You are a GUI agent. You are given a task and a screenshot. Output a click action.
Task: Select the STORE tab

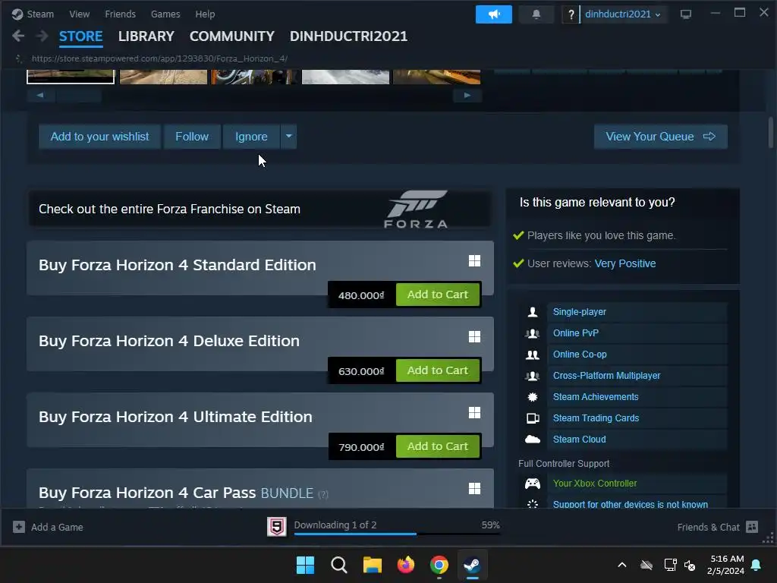pos(80,36)
